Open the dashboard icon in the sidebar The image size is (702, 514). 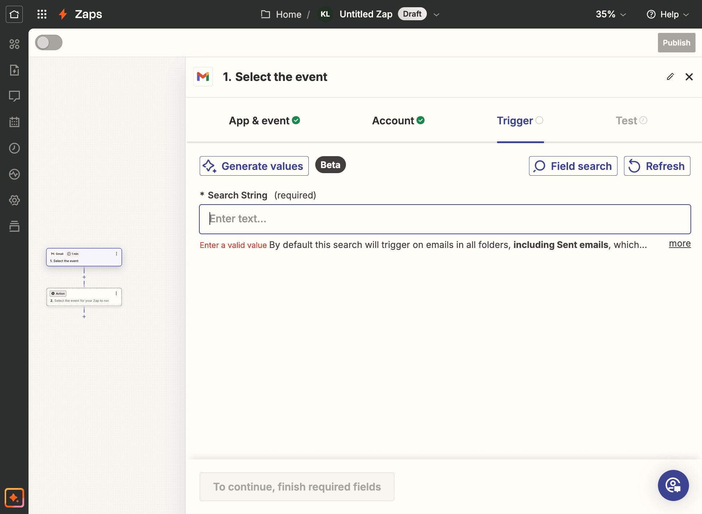click(14, 44)
